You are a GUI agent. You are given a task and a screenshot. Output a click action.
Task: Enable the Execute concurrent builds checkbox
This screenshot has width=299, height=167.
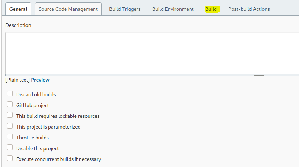coord(10,158)
